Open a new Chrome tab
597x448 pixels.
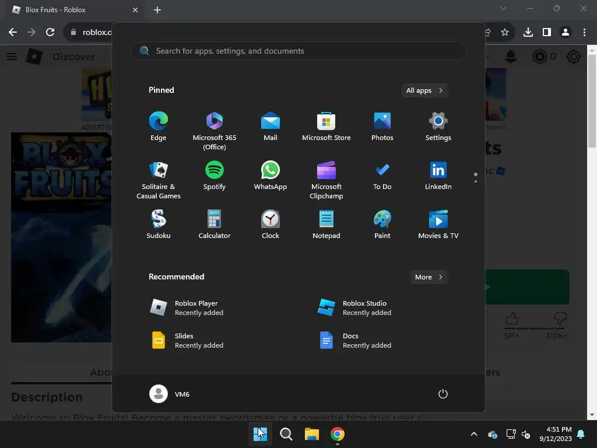tap(157, 10)
